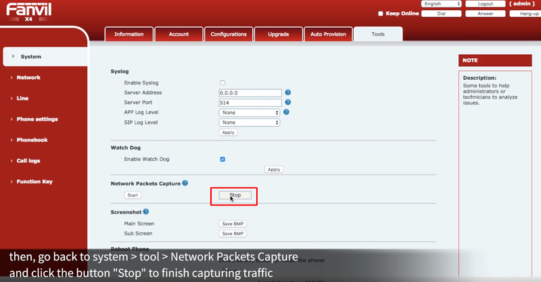Image resolution: width=541 pixels, height=282 pixels.
Task: Switch to the Auto Provision tab
Action: [328, 34]
